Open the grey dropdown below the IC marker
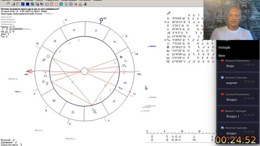The width and height of the screenshot is (260, 146). [70, 139]
